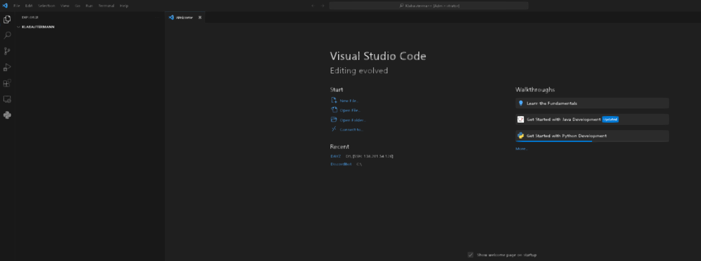Click the Klabautermann command center search box
The image size is (701, 261).
coord(429,6)
